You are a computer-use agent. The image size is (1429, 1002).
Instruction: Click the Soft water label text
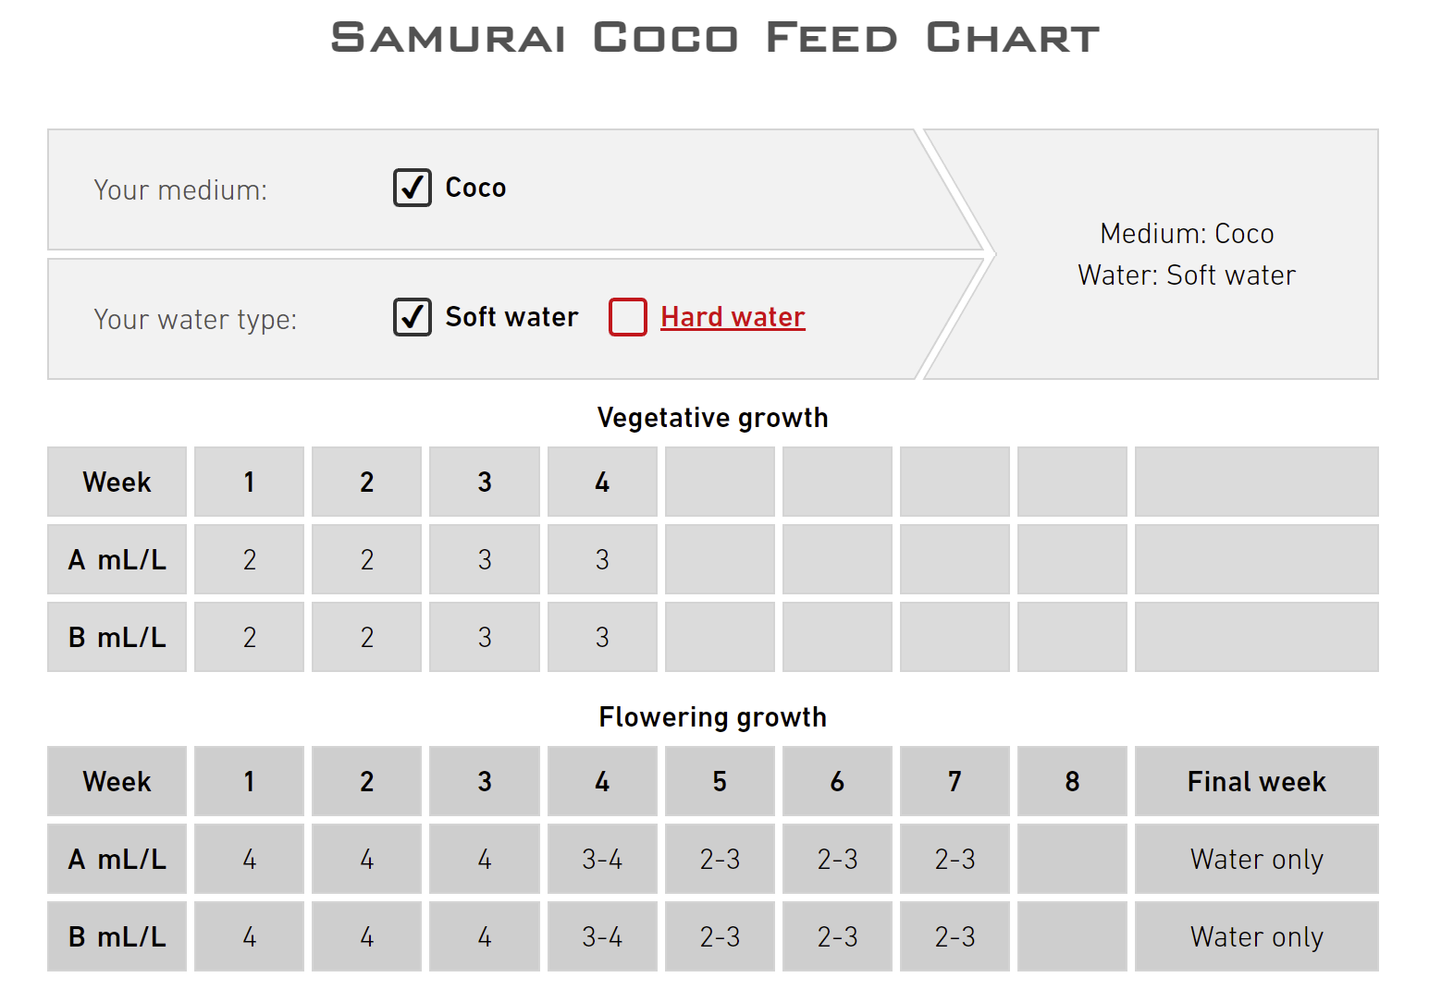[x=511, y=317]
